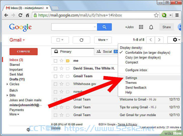Viewport: 183px width, 136px height.
Task: Check the noreply message checkbox
Action: (x=56, y=92)
